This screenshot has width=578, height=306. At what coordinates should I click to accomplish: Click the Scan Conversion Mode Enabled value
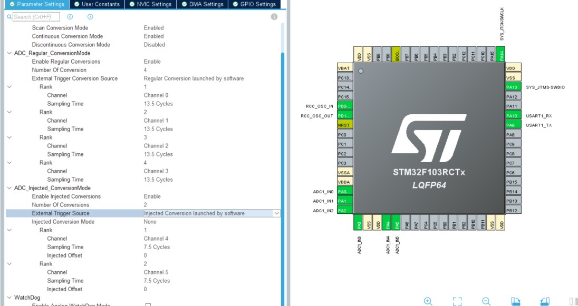[153, 27]
